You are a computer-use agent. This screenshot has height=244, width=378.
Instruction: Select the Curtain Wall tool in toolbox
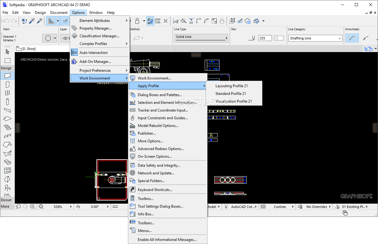coord(7,171)
